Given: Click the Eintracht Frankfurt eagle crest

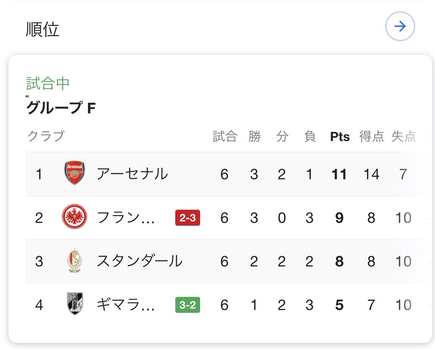Looking at the screenshot, I should click(x=74, y=217).
